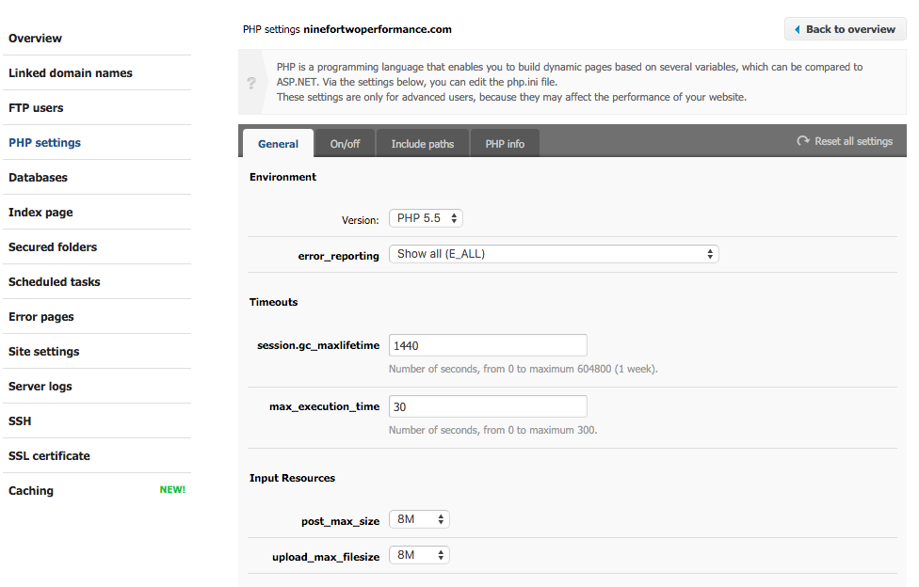Image resolution: width=919 pixels, height=587 pixels.
Task: Open Caching in the sidebar
Action: 30,490
